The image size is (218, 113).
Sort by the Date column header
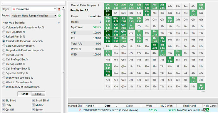108,106
